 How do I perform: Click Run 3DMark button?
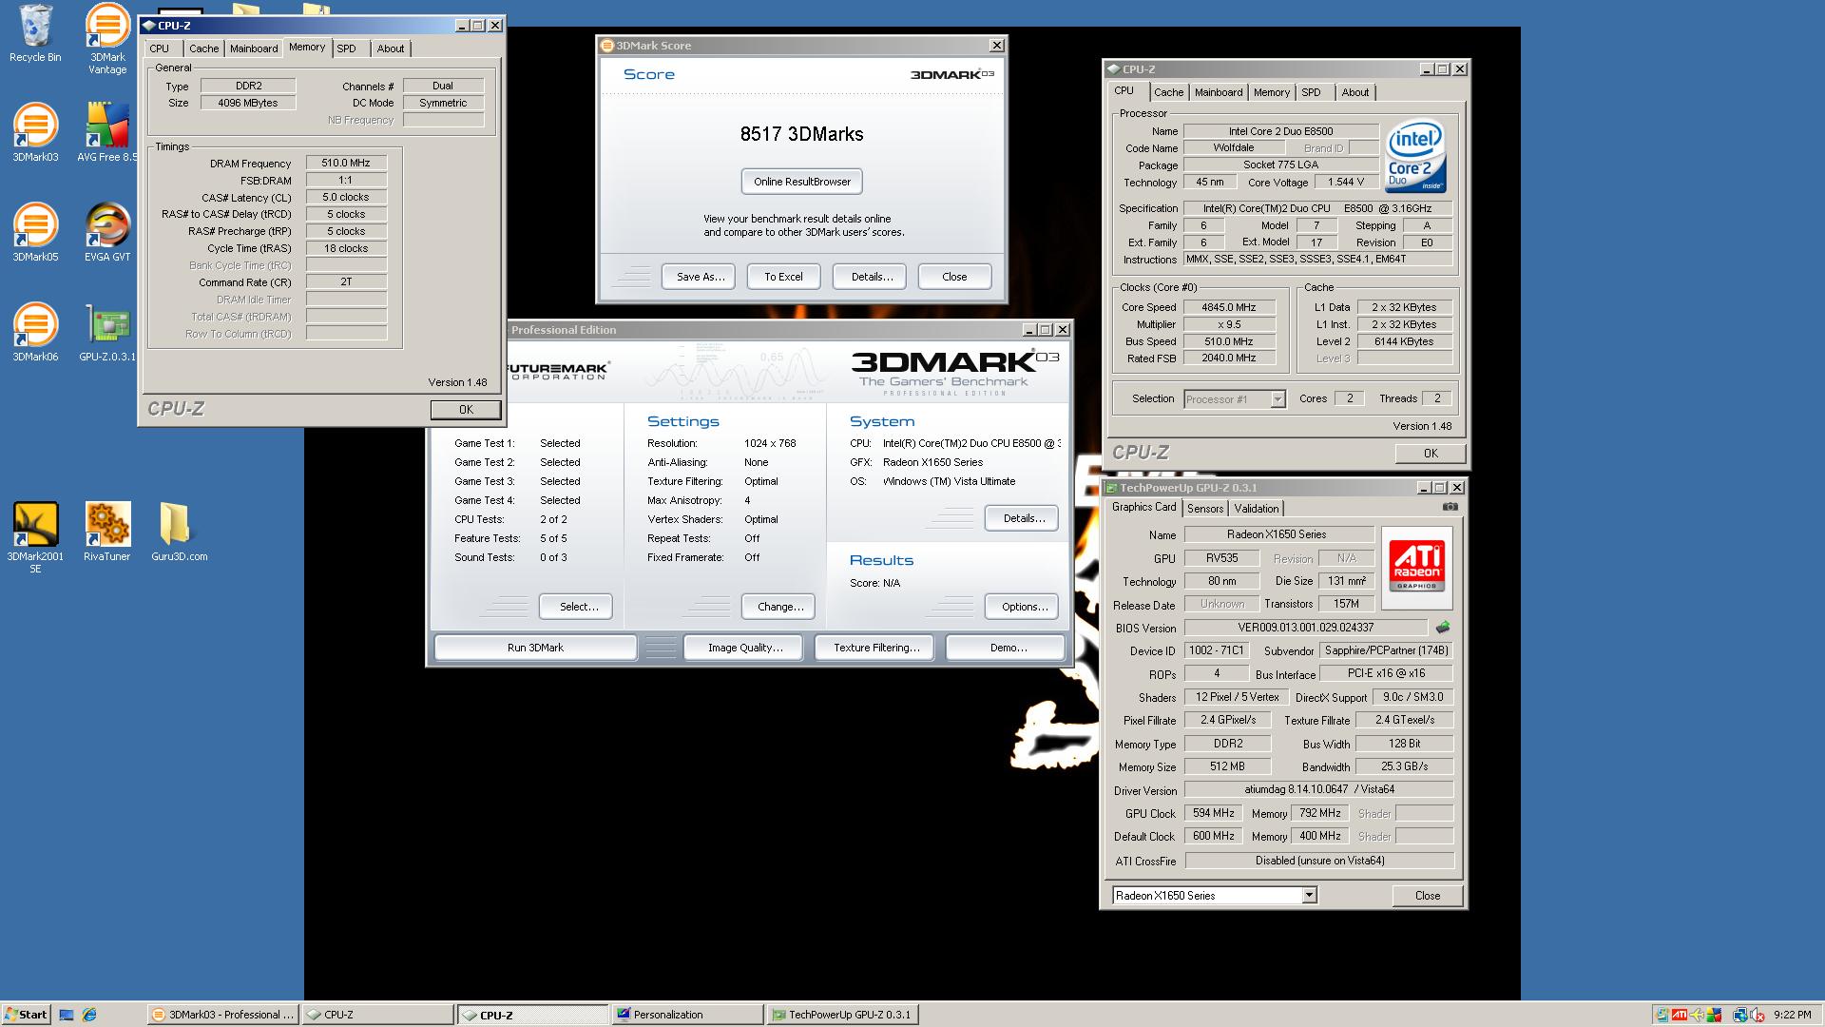tap(535, 648)
